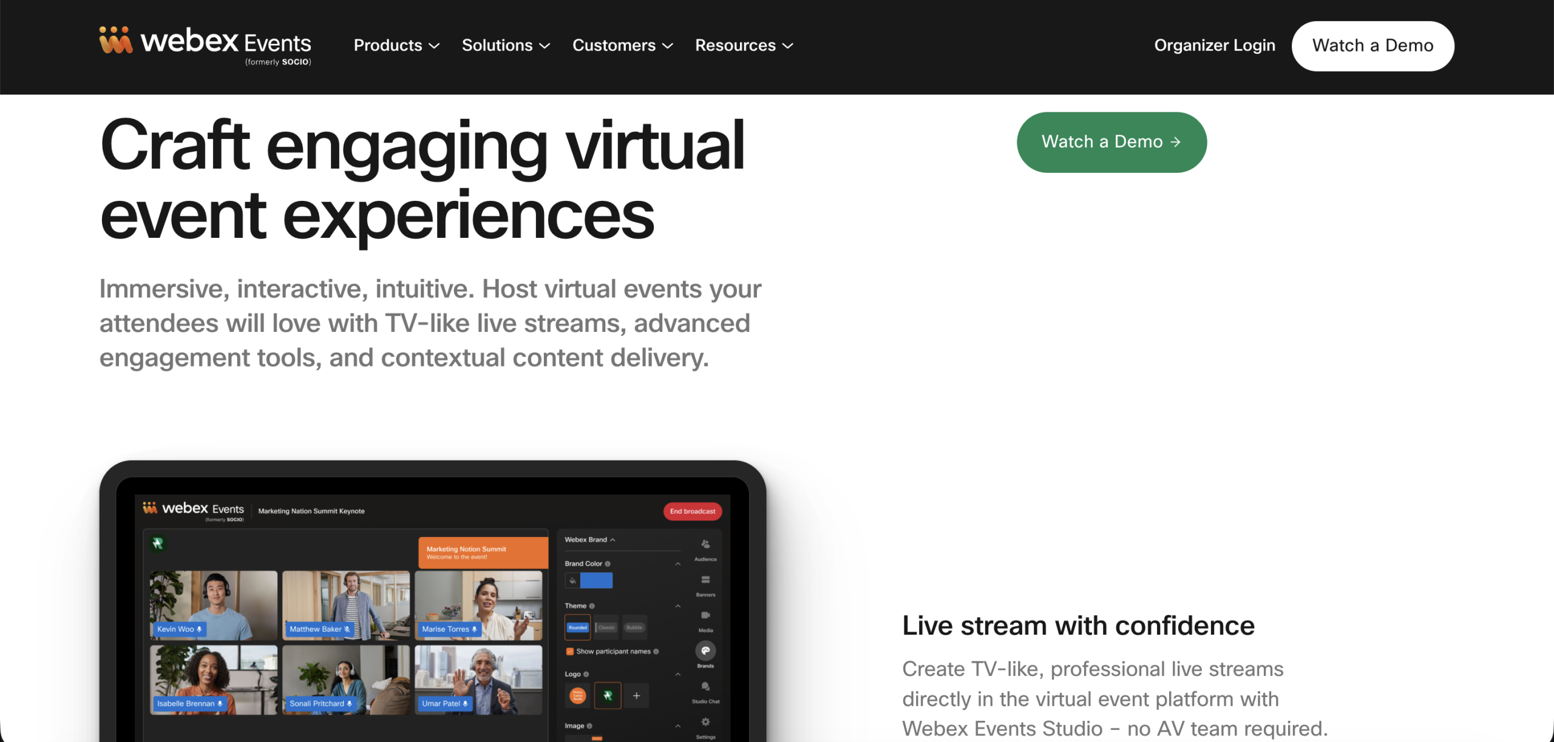Image resolution: width=1554 pixels, height=742 pixels.
Task: Click the Live stream with confidence heading
Action: [x=1078, y=626]
